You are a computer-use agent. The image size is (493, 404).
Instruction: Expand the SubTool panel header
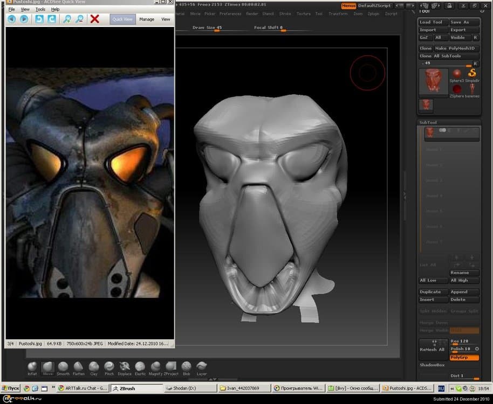coord(429,122)
